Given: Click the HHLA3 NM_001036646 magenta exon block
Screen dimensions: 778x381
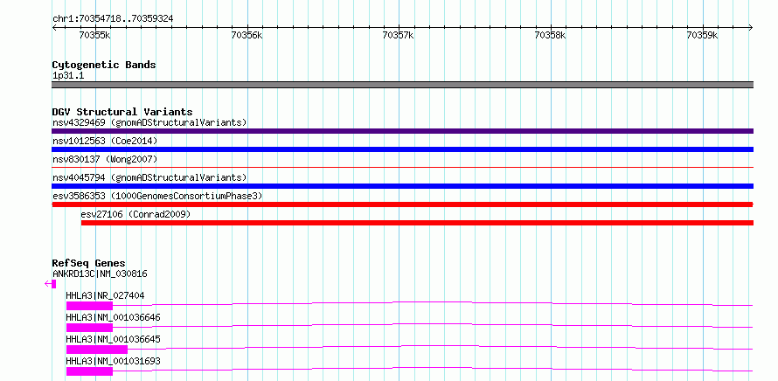Looking at the screenshot, I should point(89,328).
